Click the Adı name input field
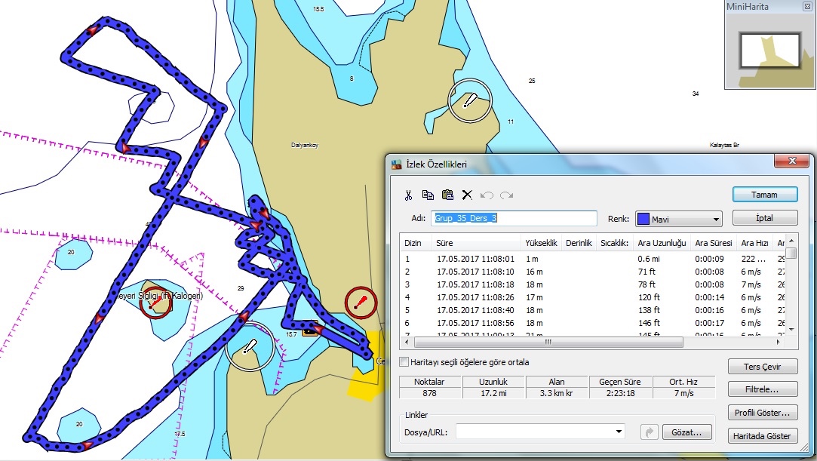817x461 pixels. (514, 218)
